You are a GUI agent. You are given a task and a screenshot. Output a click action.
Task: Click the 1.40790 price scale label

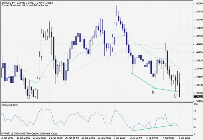point(198,36)
